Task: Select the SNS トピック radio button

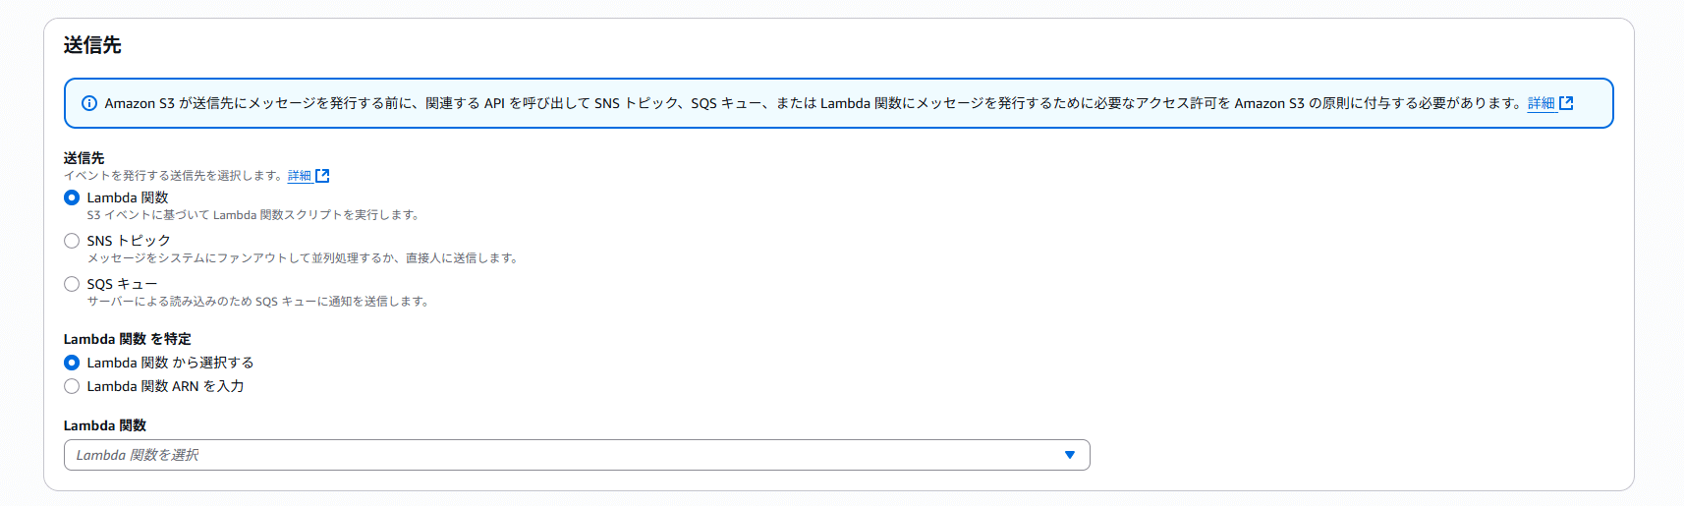Action: (72, 241)
